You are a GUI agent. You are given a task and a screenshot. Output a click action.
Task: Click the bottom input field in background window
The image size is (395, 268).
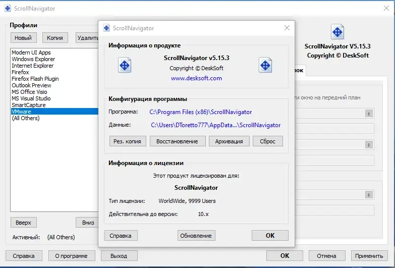[334, 210]
